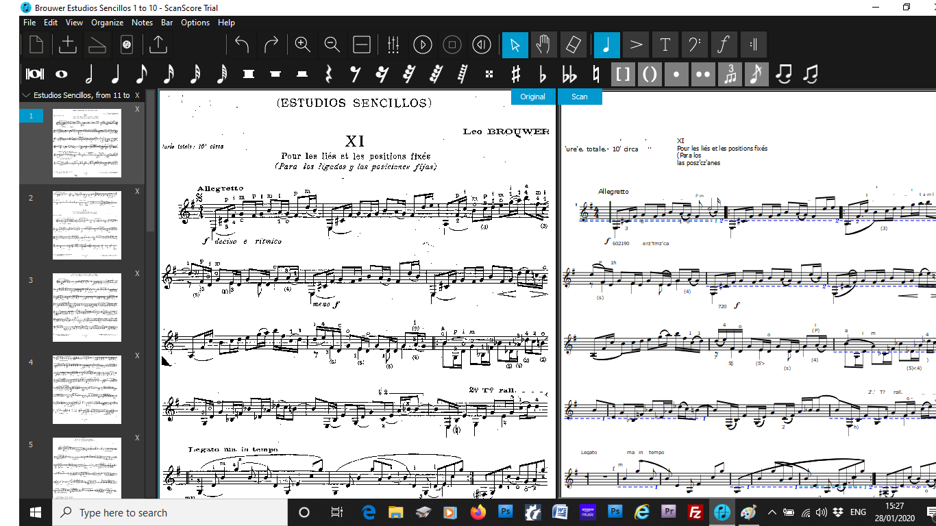The height and width of the screenshot is (526, 936).
Task: Switch to the bass clef palette
Action: point(695,45)
